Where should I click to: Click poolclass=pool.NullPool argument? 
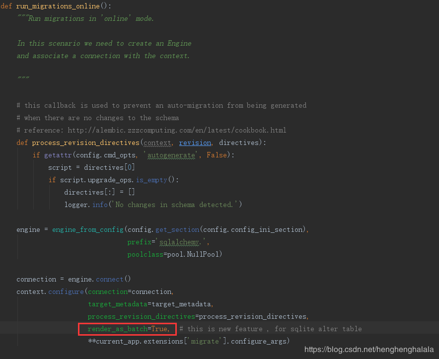pos(174,254)
